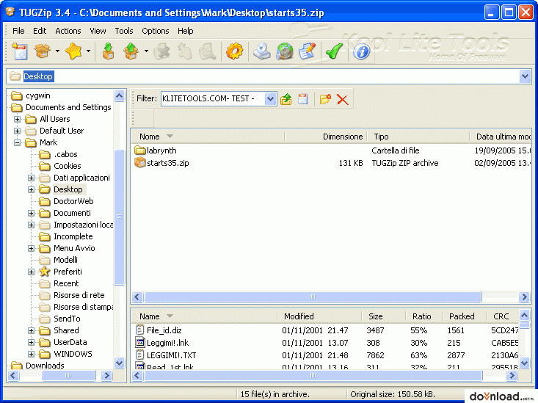Click the folder tree scroll up arrow
Screen dimensions: 538x403
119,95
